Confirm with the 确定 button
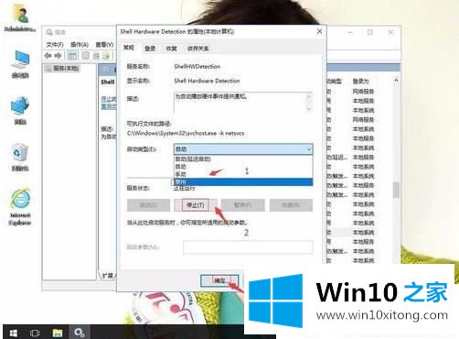 [x=219, y=280]
